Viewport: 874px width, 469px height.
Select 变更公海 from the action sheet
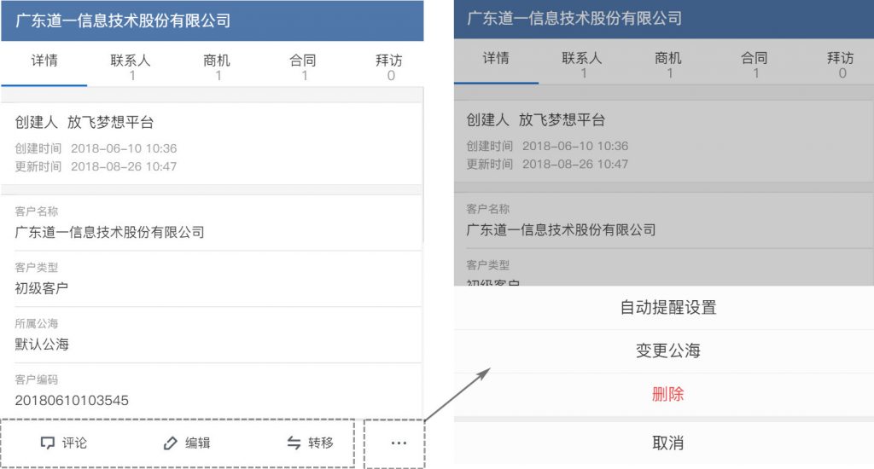point(667,351)
